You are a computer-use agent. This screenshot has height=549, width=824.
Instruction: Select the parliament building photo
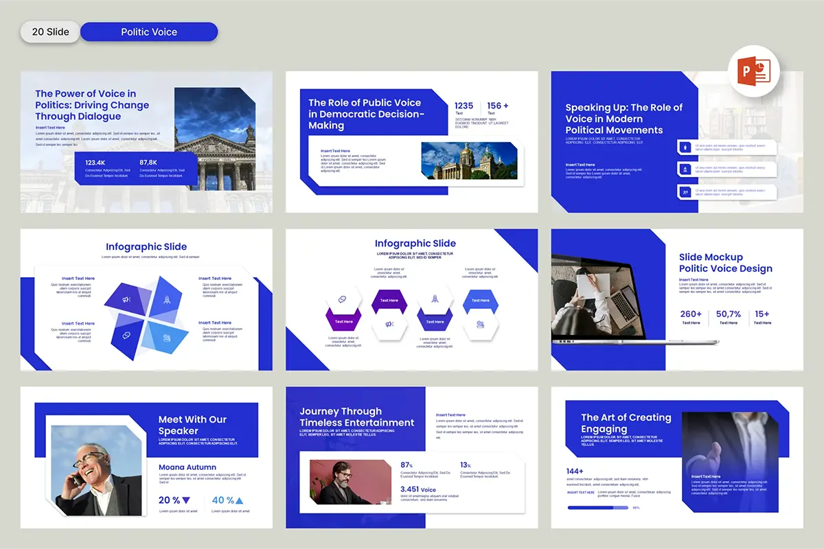[x=215, y=139]
